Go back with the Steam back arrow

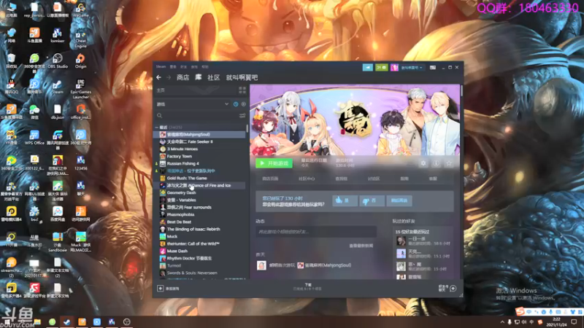click(159, 77)
